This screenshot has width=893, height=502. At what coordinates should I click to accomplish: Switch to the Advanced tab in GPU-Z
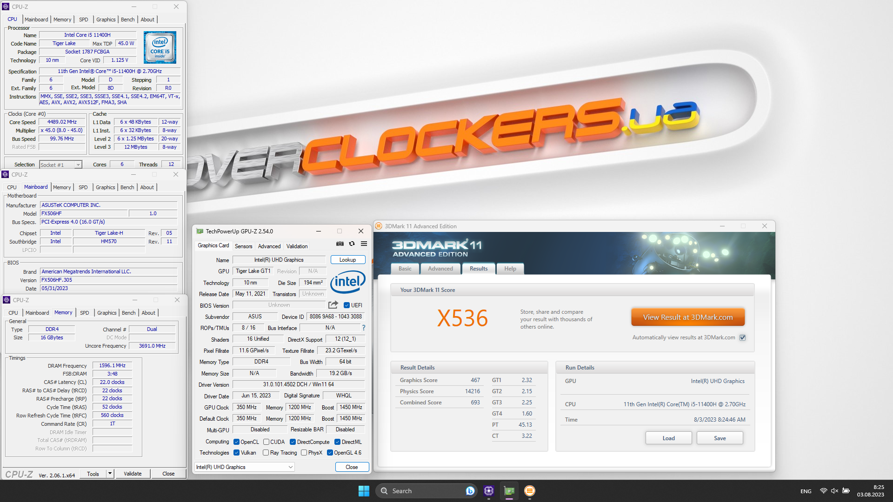click(269, 246)
